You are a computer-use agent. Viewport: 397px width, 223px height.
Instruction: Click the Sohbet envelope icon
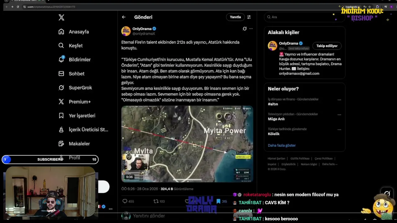(61, 74)
